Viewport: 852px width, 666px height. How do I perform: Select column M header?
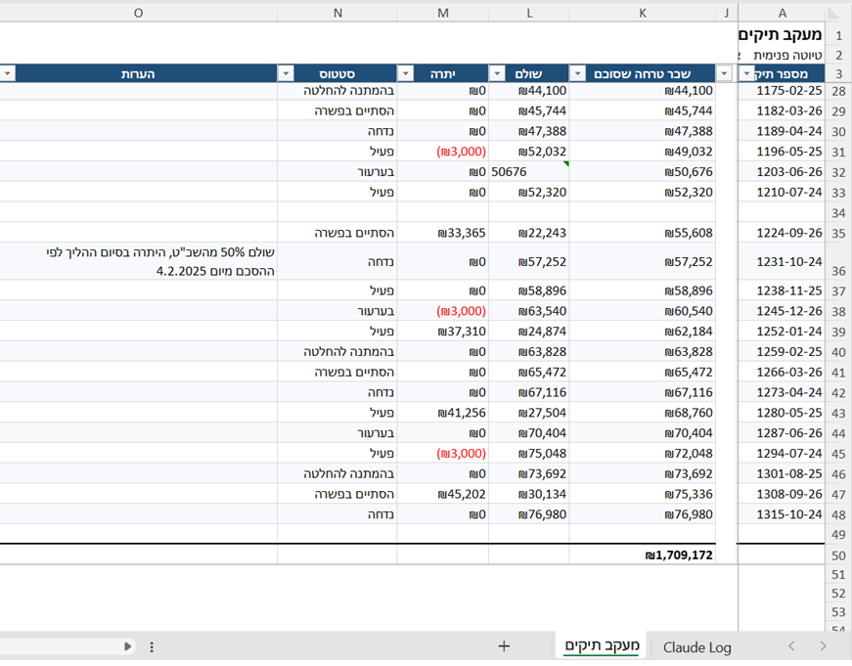click(443, 13)
